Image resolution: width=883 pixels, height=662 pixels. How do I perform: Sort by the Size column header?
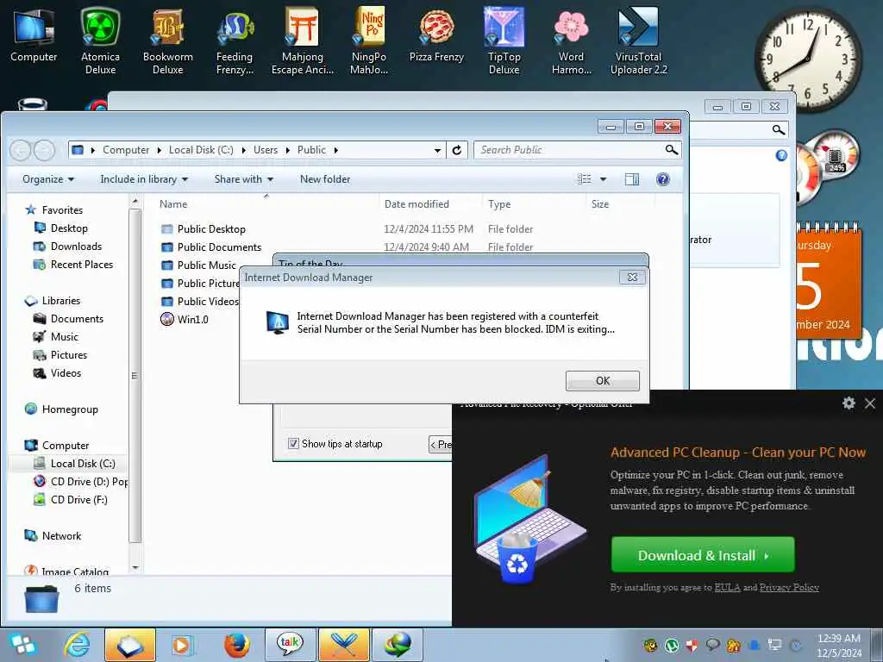coord(620,203)
